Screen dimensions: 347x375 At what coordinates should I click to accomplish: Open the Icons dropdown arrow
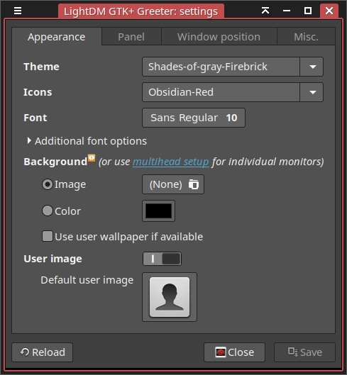tap(312, 92)
